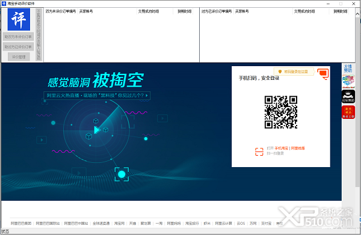
Task: Click the 取双方未评价订单 button
Action: [x=18, y=37]
